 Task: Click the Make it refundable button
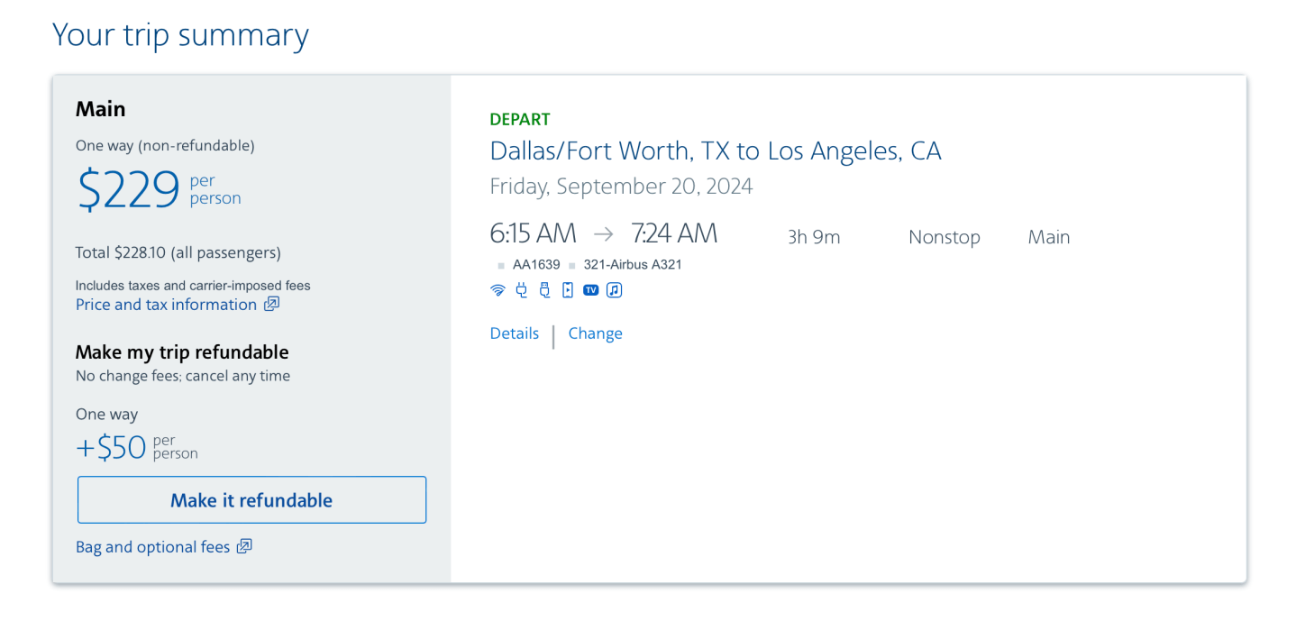point(251,499)
